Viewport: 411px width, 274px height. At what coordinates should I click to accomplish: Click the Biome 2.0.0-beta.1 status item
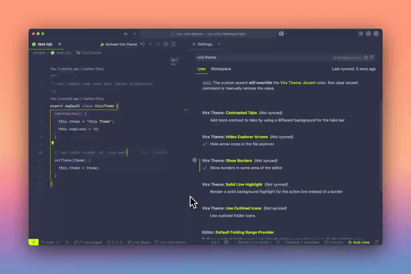(252, 243)
